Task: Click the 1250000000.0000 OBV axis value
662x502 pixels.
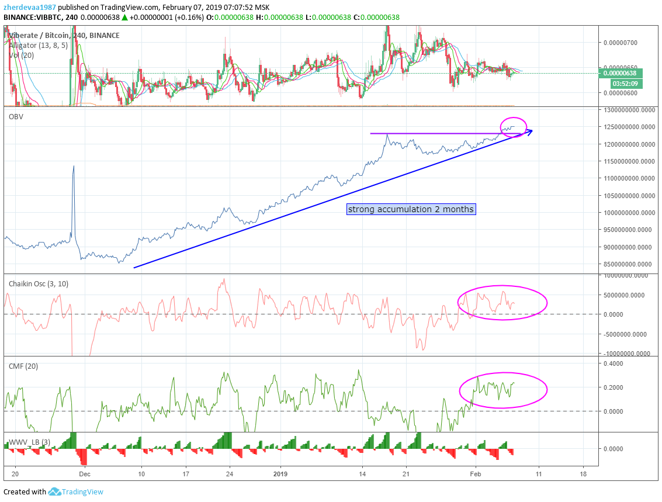Action: pyautogui.click(x=629, y=127)
